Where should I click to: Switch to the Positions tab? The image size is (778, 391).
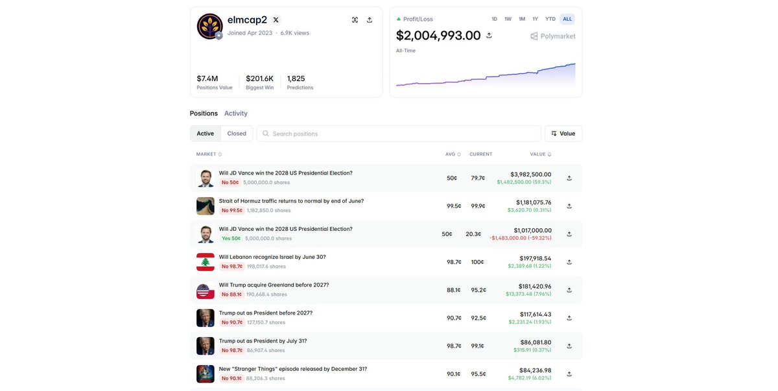click(204, 113)
